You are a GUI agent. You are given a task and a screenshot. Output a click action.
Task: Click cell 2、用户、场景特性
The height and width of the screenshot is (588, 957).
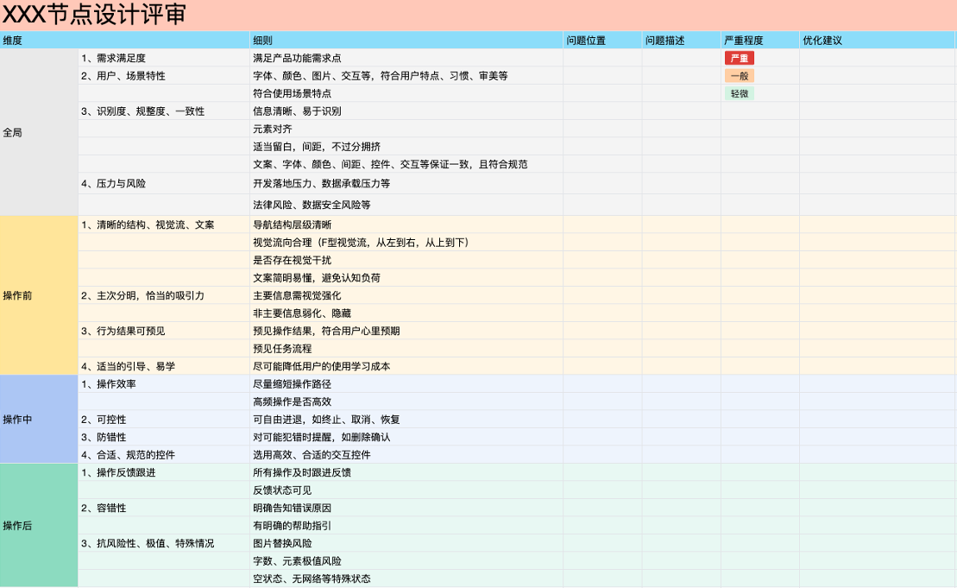click(164, 76)
